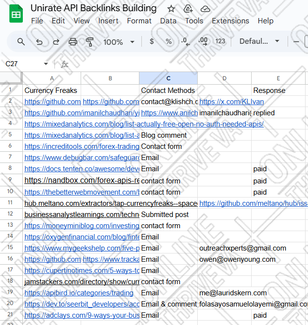Select the Submitted post cell

click(168, 214)
